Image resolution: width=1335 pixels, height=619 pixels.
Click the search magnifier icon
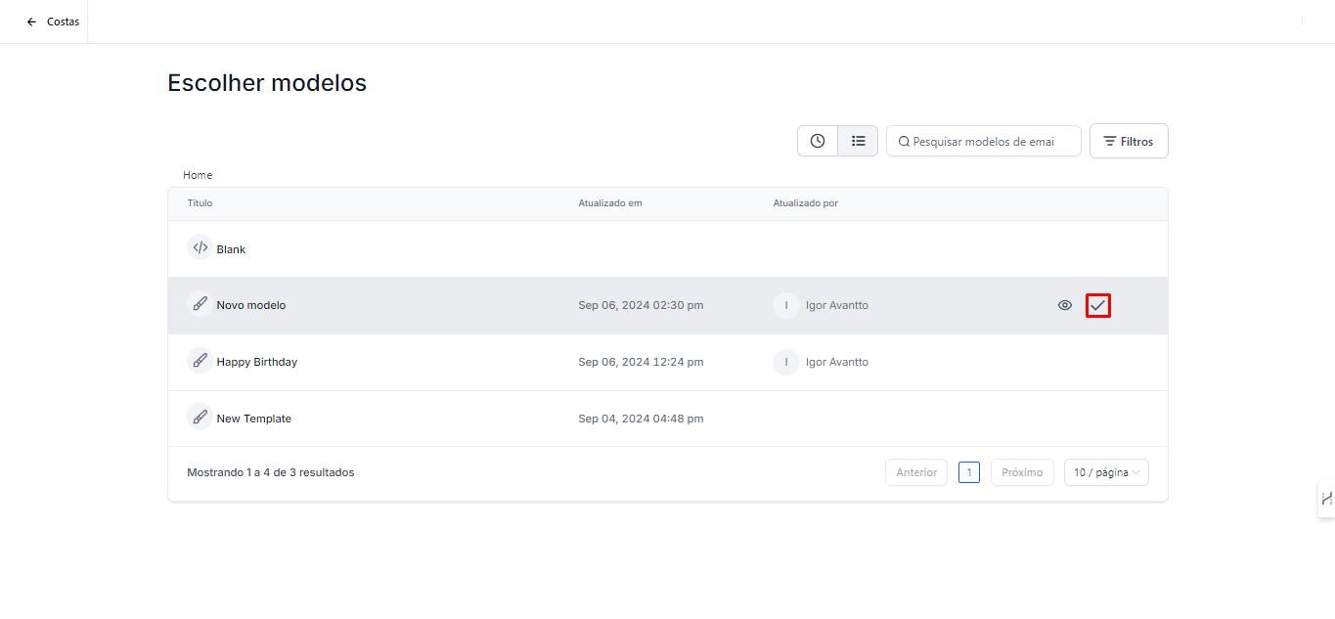[x=904, y=142]
